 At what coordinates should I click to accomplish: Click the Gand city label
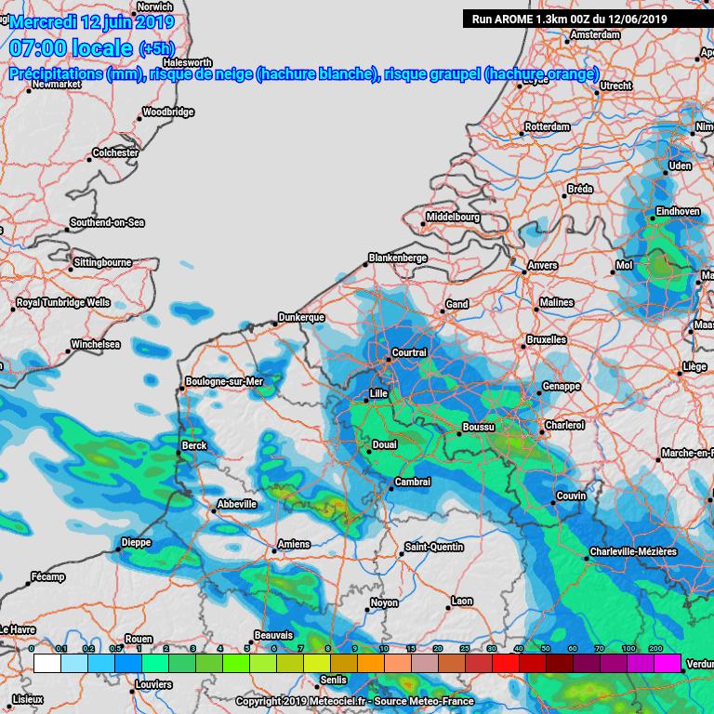click(x=456, y=304)
